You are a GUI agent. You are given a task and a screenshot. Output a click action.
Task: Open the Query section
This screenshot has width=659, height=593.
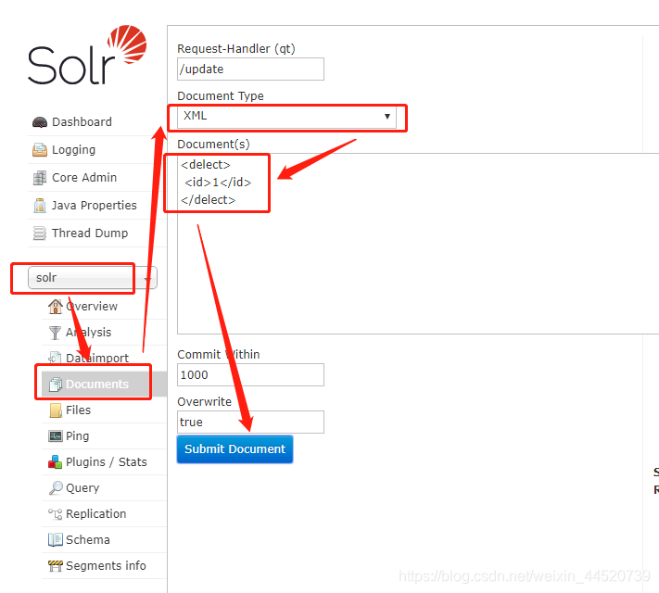tap(82, 488)
